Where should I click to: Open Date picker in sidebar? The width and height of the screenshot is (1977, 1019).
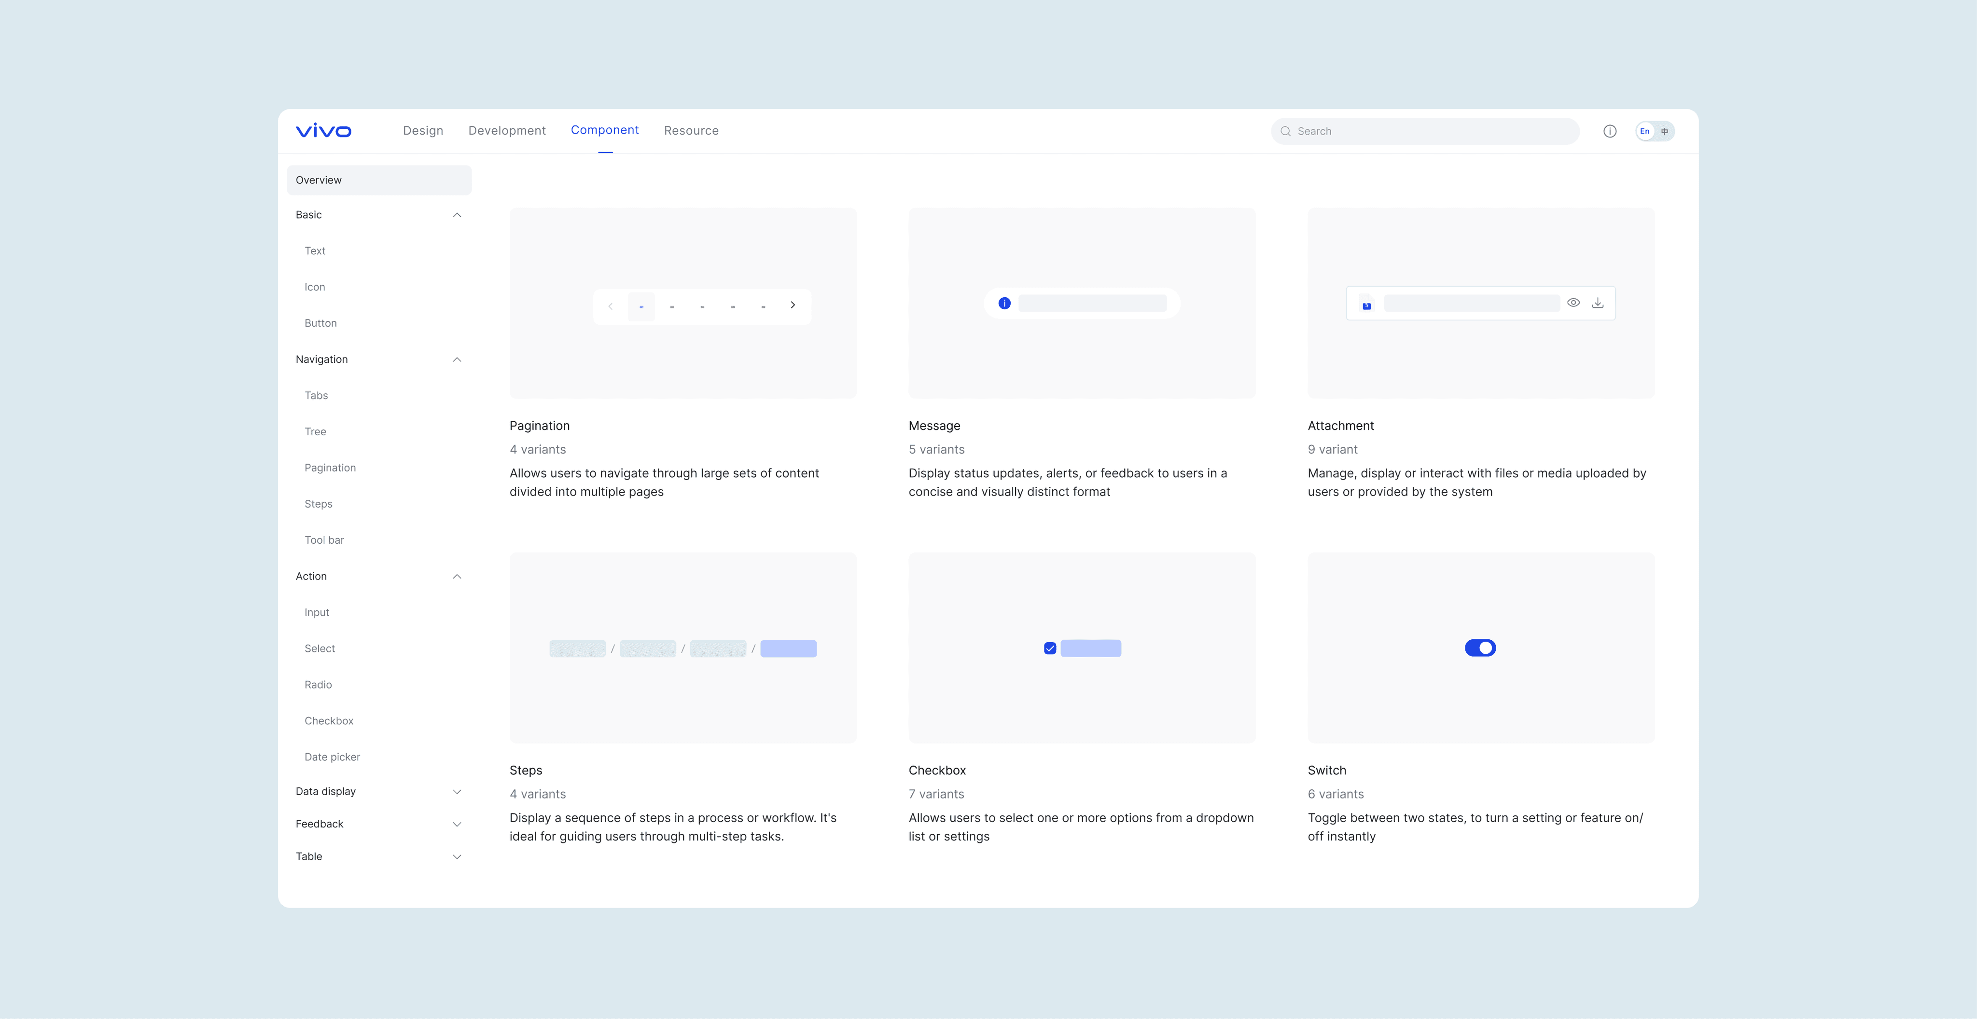332,757
